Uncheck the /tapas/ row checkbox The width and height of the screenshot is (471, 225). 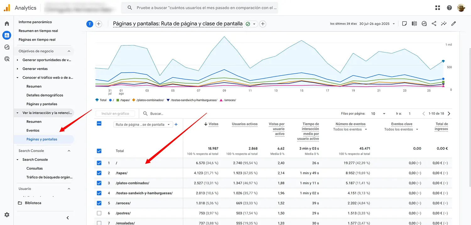tap(99, 173)
